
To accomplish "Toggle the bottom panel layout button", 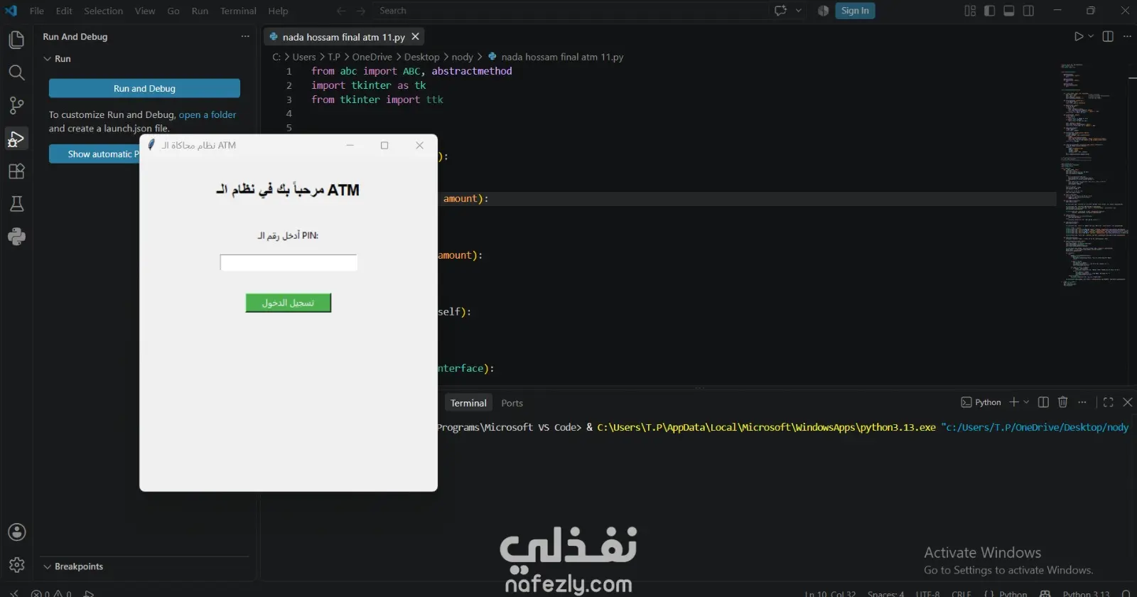I will [1008, 11].
